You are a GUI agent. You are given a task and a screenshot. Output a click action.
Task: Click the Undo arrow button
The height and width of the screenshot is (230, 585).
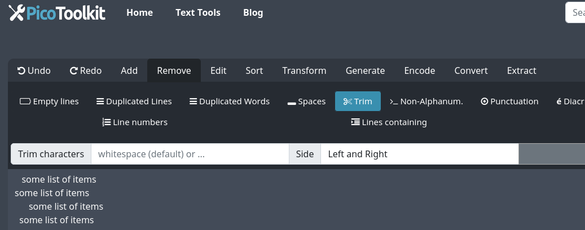pyautogui.click(x=34, y=70)
